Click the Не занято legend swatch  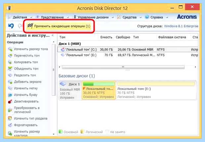[x=107, y=132]
